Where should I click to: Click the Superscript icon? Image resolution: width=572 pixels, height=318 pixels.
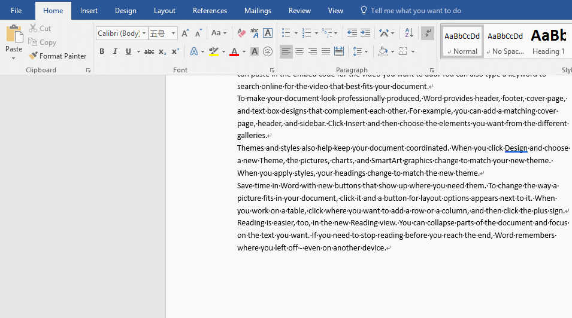[175, 52]
